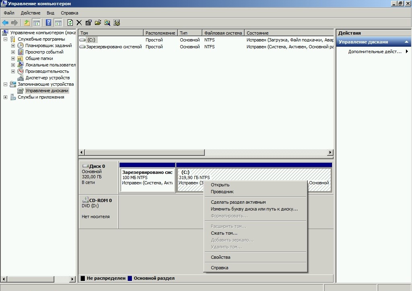The image size is (412, 291).
Task: Click the Up one level folder icon
Action: point(27,23)
